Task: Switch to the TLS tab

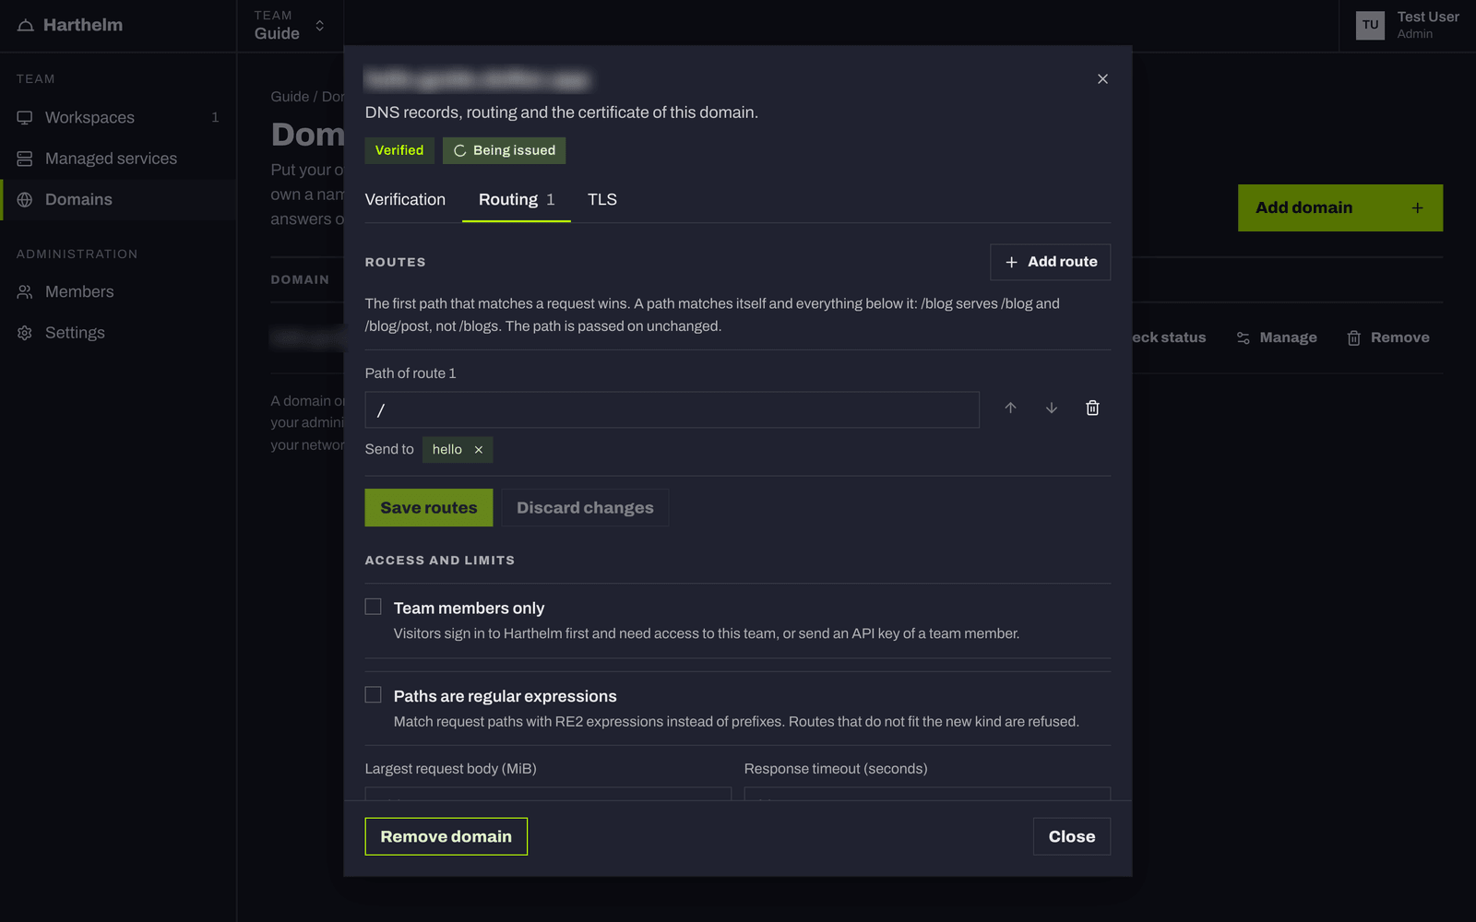Action: click(x=602, y=200)
